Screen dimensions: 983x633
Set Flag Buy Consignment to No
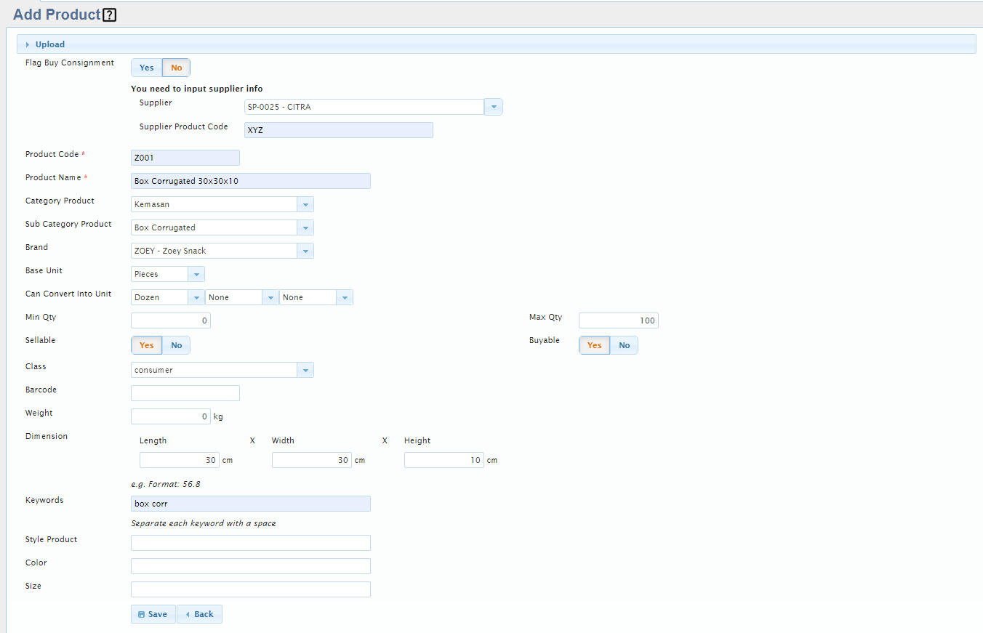click(x=177, y=68)
